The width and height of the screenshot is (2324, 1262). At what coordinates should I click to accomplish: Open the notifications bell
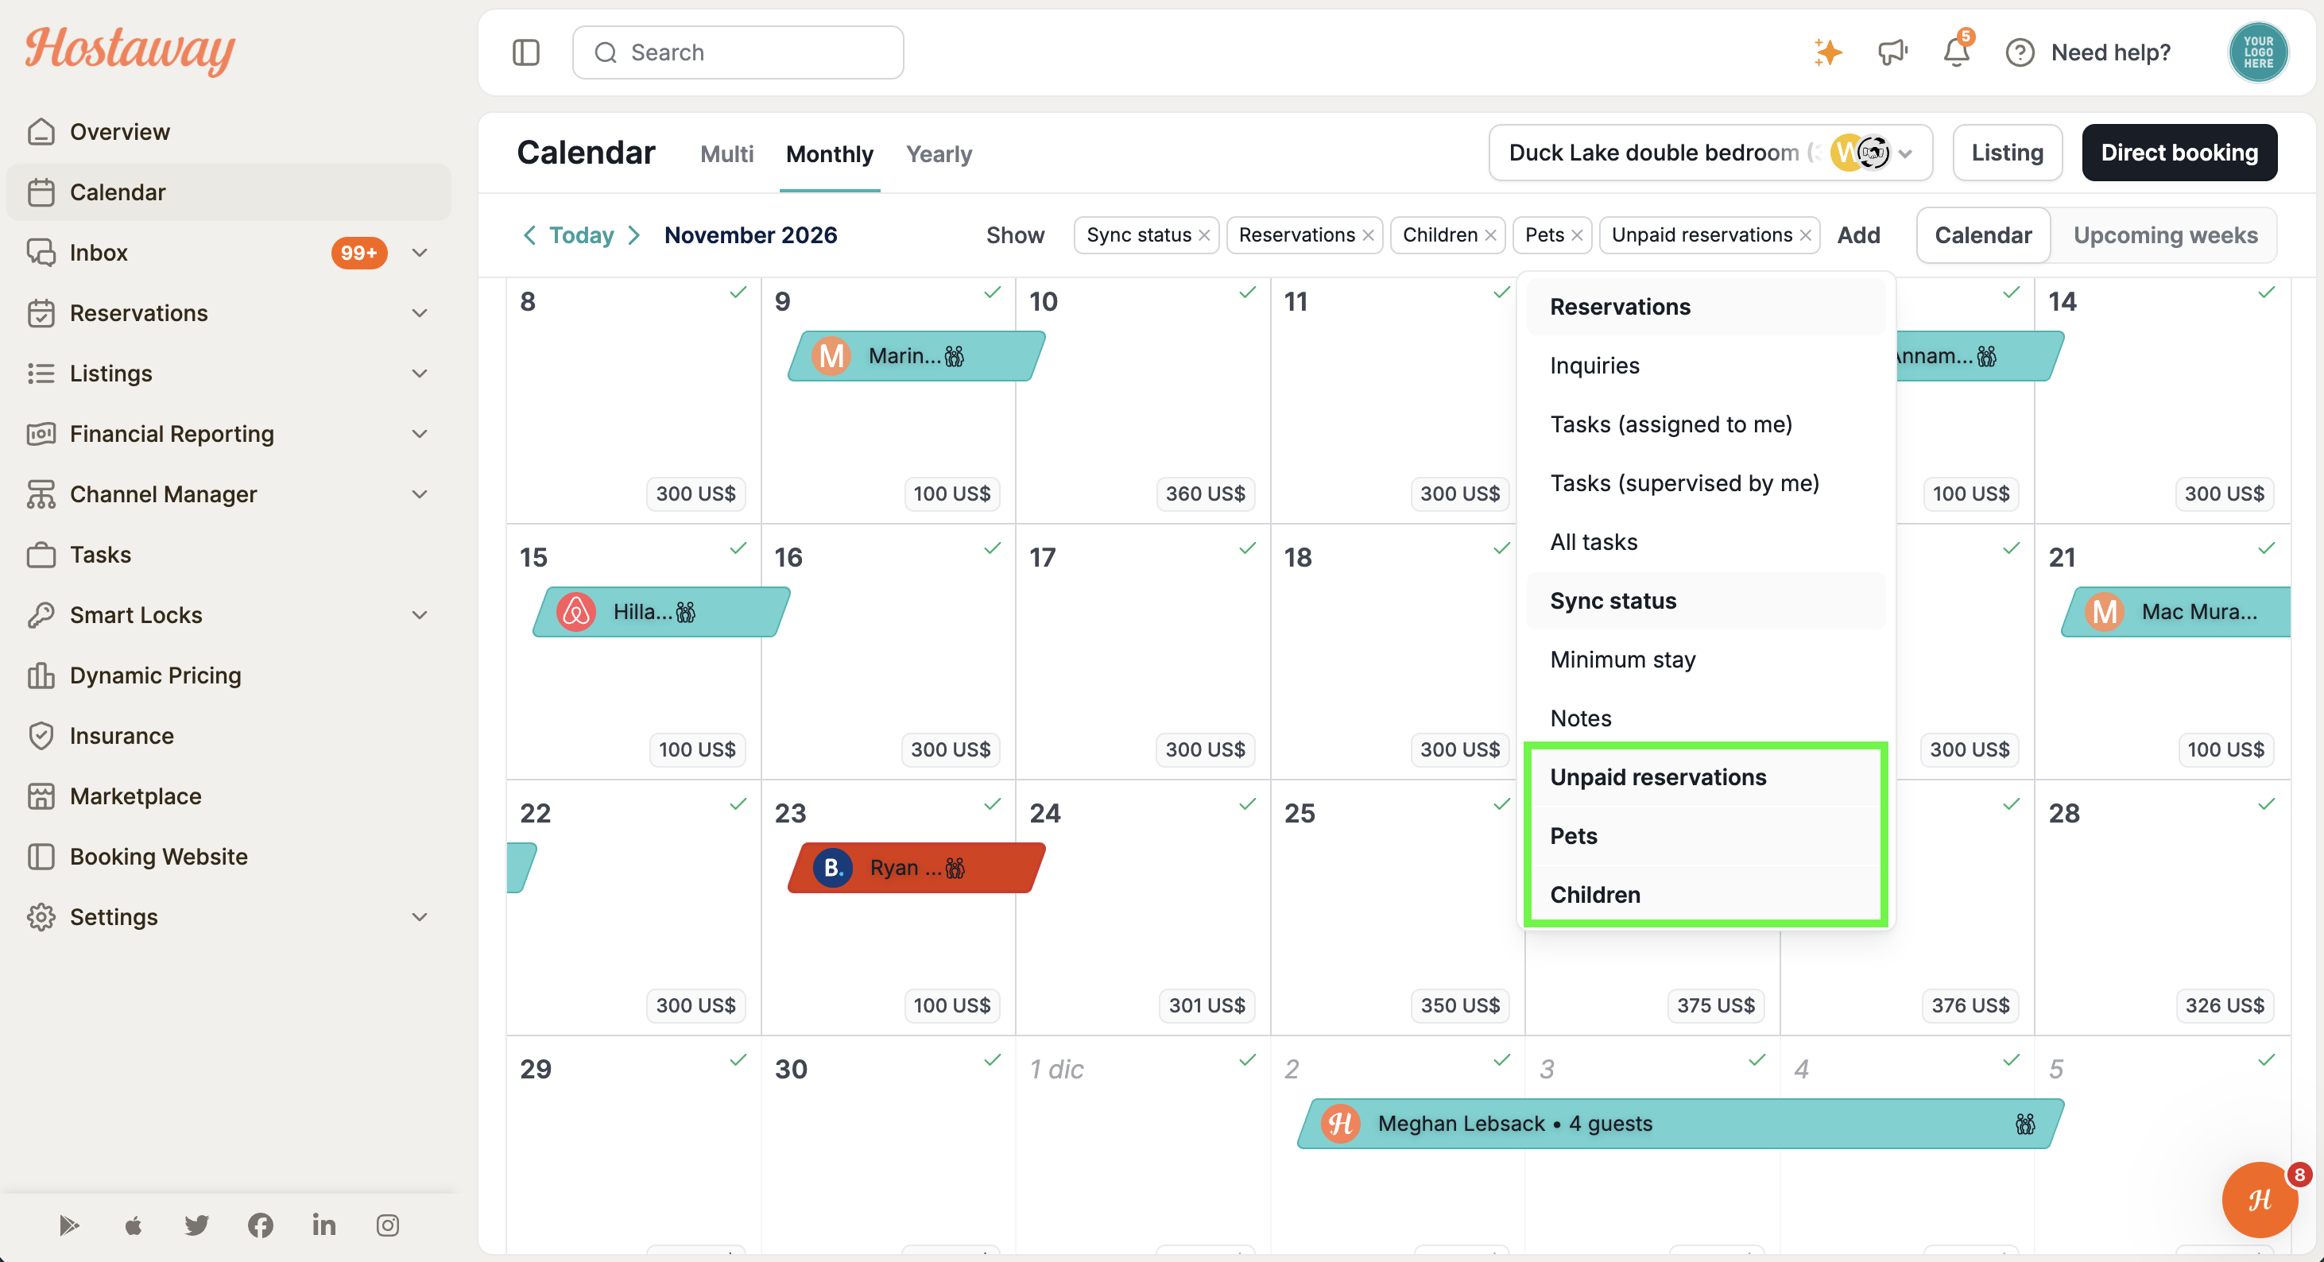point(1956,52)
